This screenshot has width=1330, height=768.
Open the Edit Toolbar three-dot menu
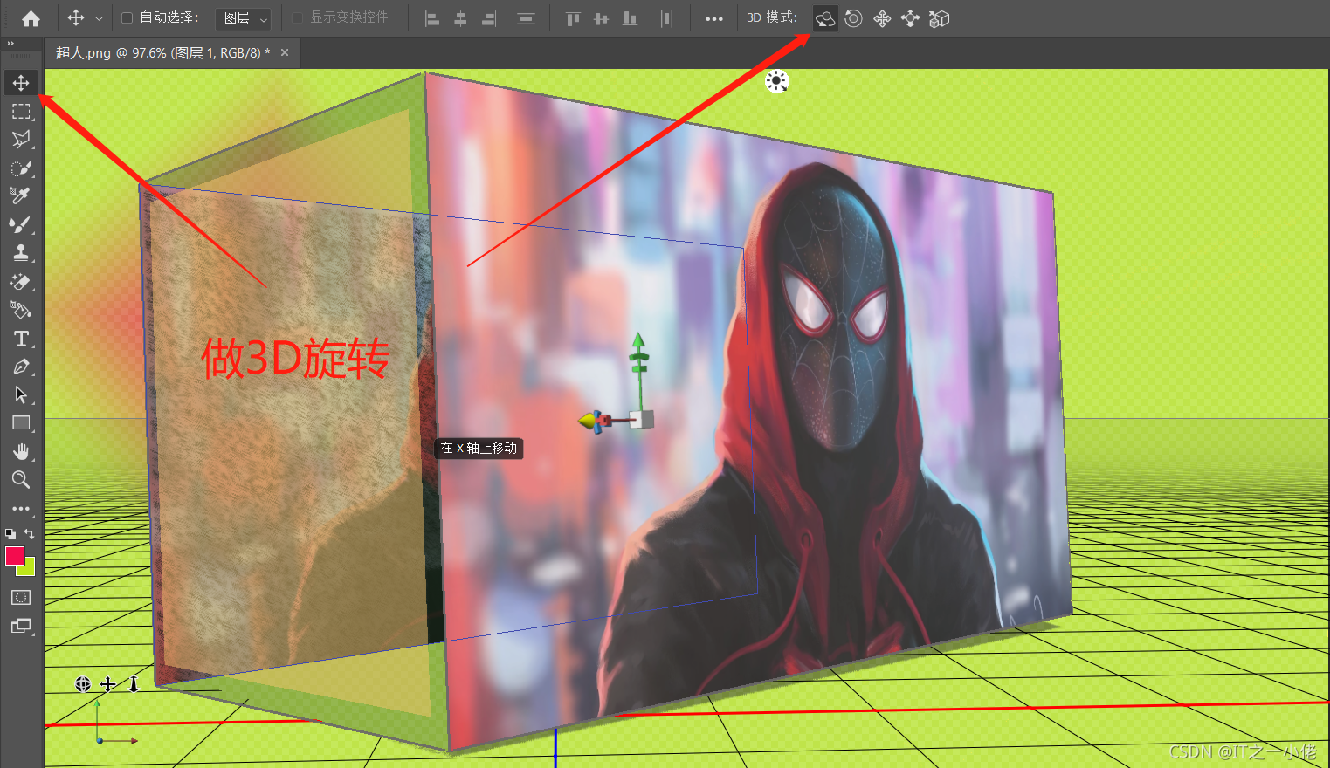tap(21, 508)
